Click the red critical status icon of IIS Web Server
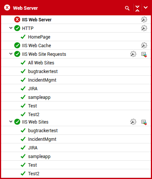Image resolution: width=152 pixels, height=179 pixels. (x=17, y=19)
